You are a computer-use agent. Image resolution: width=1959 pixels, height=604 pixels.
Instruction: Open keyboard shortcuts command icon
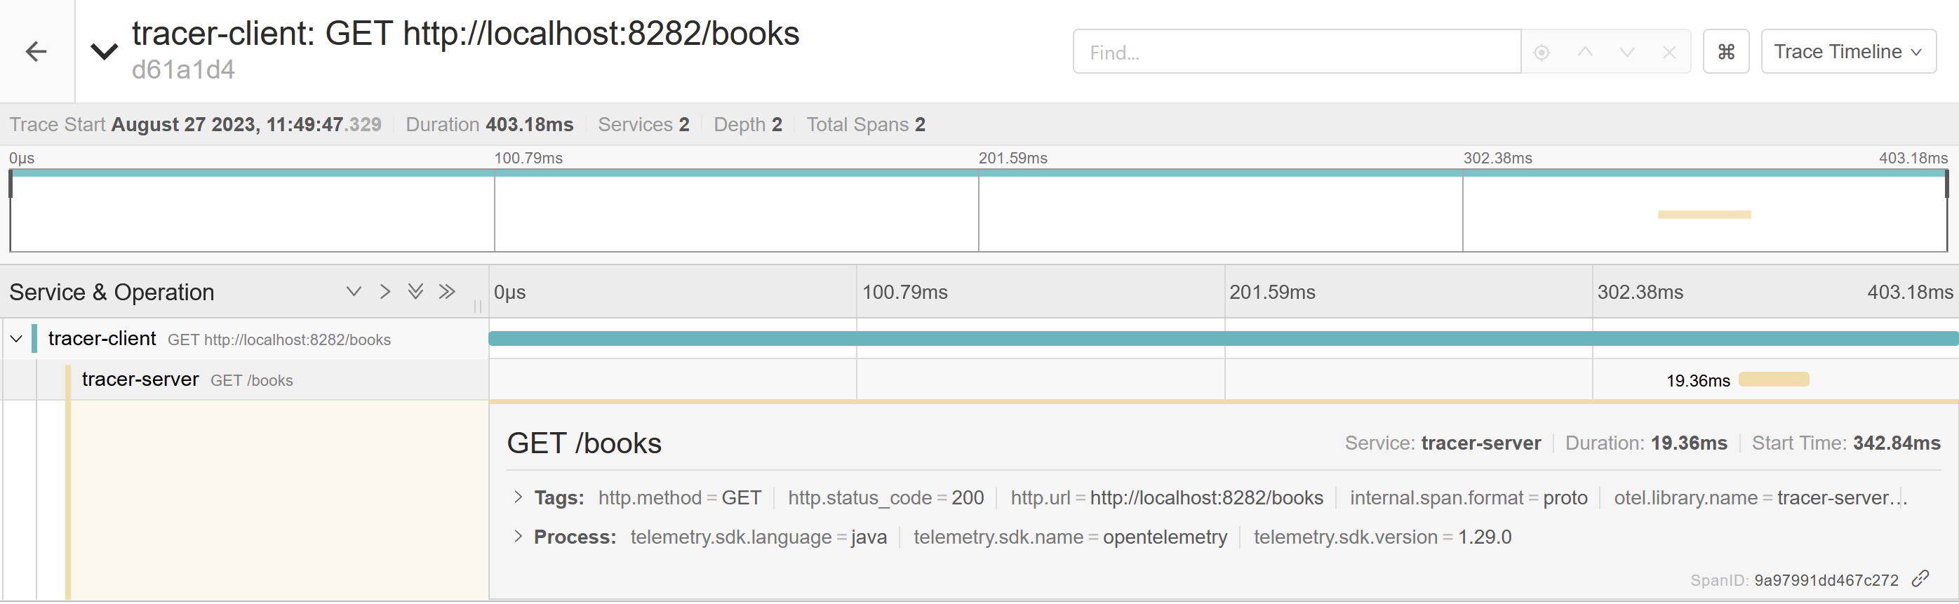point(1725,52)
